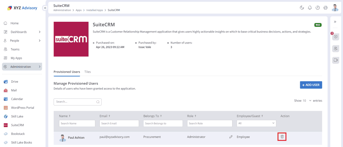Image resolution: width=343 pixels, height=147 pixels.
Task: Open WordPress Portal in sidebar
Action: tap(22, 107)
